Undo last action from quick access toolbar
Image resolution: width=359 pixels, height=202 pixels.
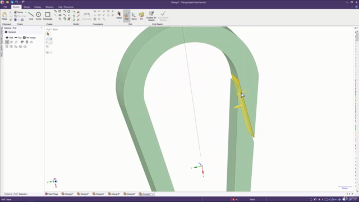pos(16,2)
